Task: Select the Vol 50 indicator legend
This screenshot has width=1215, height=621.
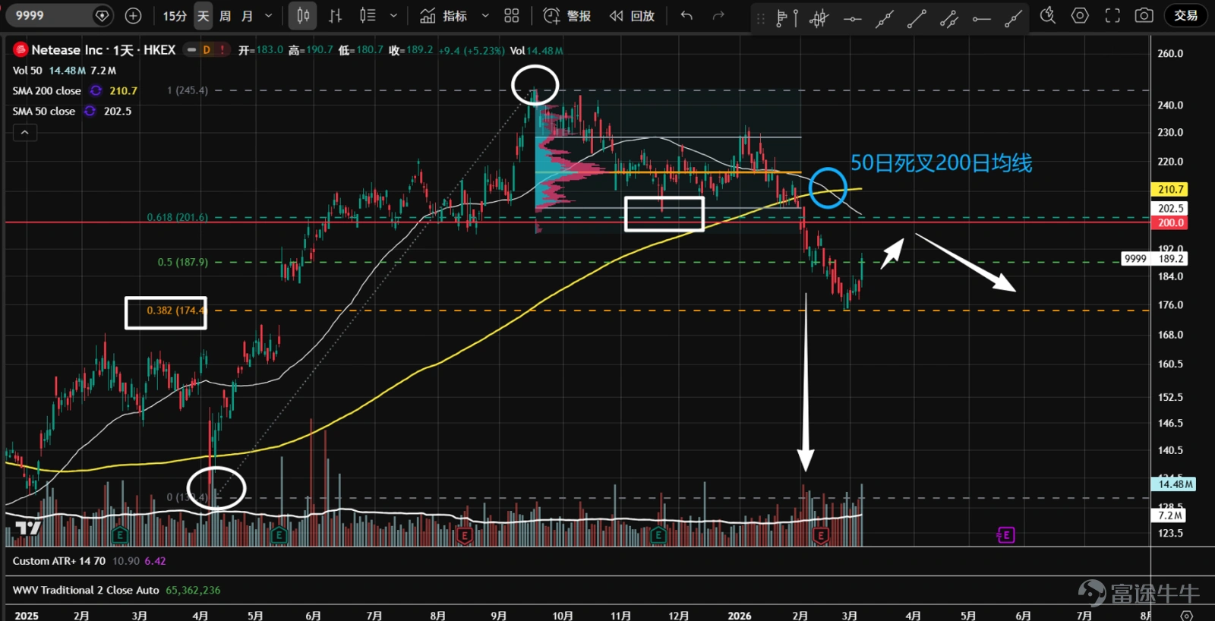Action: [27, 71]
